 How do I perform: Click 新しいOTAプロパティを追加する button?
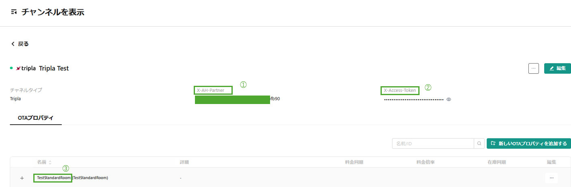(x=528, y=143)
